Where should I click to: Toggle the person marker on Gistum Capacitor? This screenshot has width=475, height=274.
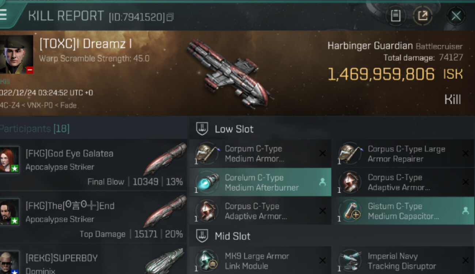point(465,210)
